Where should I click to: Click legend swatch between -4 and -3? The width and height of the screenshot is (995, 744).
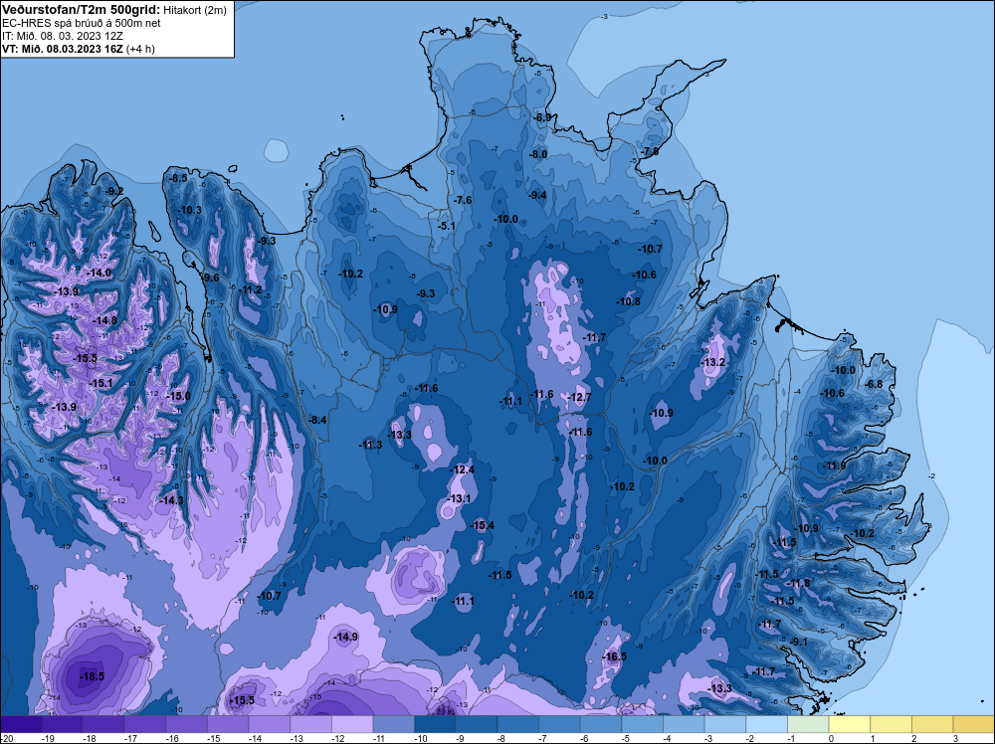coord(684,724)
